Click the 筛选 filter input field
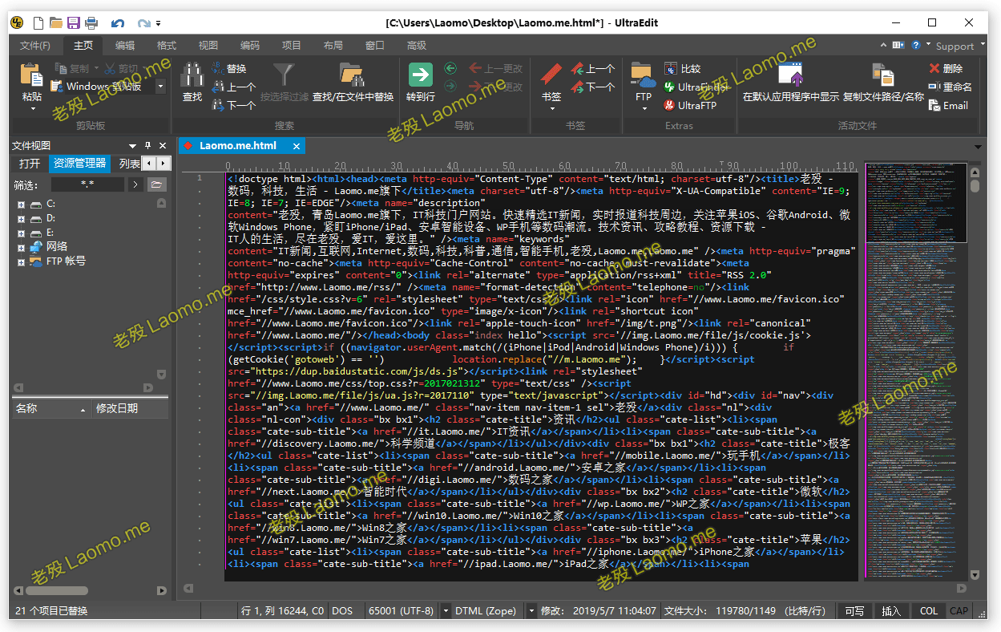The image size is (1001, 632). pos(87,184)
